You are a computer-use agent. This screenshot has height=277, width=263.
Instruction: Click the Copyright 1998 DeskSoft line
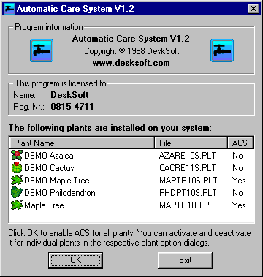pos(131,51)
